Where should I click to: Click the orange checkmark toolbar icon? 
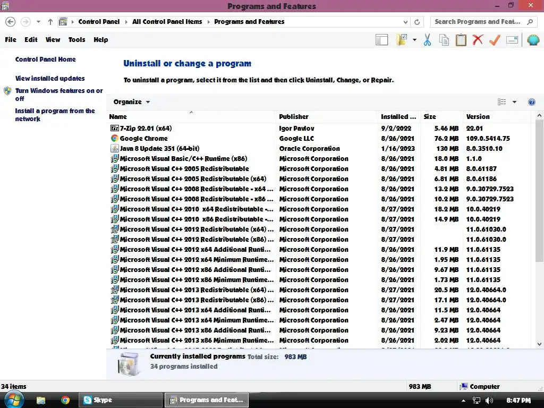(x=495, y=40)
